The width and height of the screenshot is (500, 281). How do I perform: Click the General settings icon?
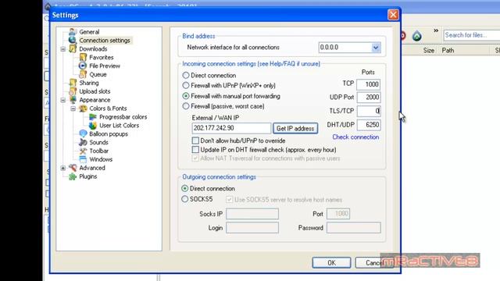pos(73,32)
